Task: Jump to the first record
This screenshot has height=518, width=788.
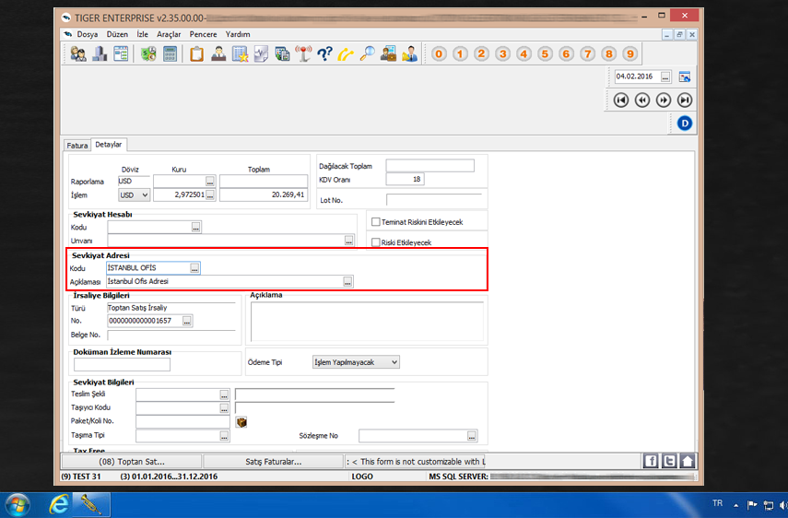Action: click(621, 100)
